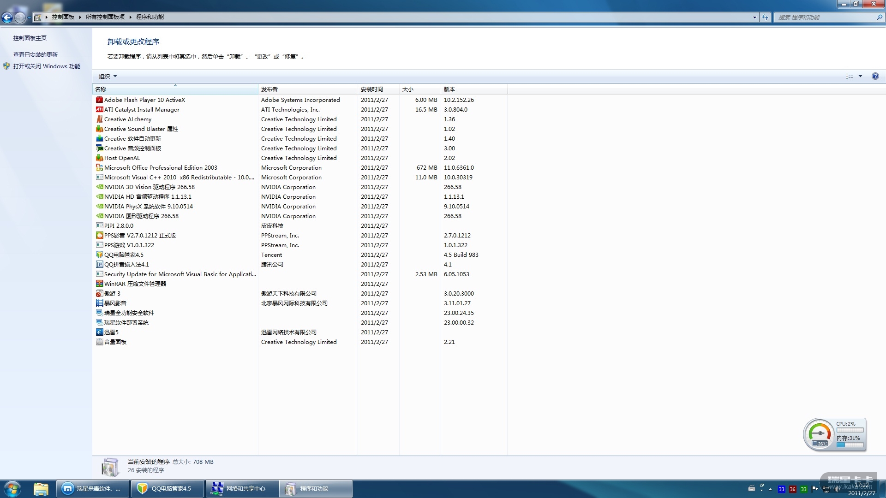This screenshot has height=498, width=886.
Task: Go to 控制面板主页
Action: click(30, 38)
